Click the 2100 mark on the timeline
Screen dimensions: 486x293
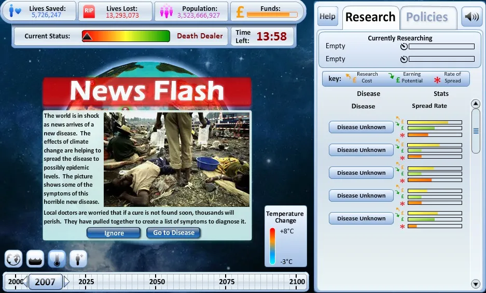click(x=297, y=282)
